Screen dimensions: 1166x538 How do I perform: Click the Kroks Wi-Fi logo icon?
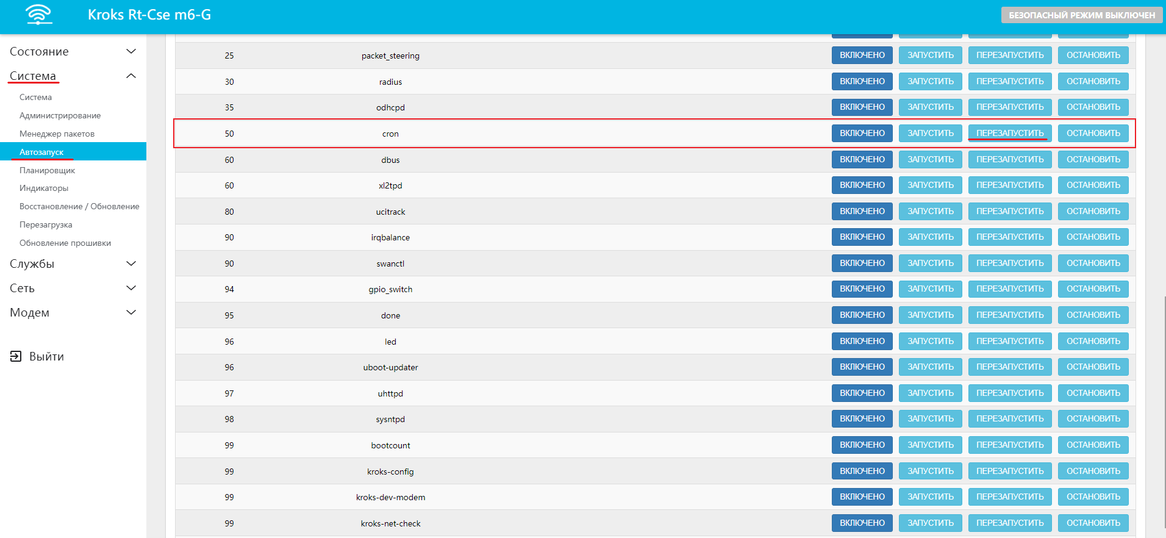point(39,15)
